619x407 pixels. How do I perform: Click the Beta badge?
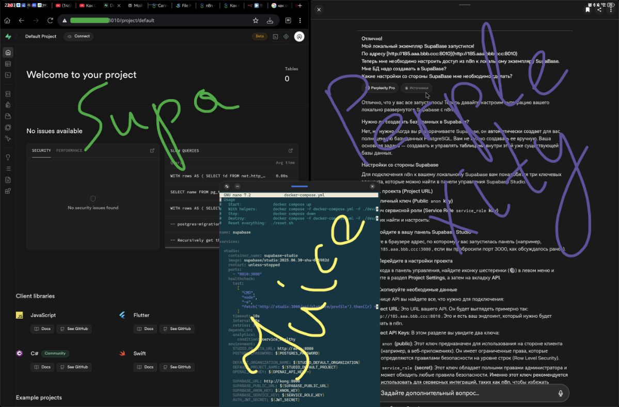(x=259, y=36)
